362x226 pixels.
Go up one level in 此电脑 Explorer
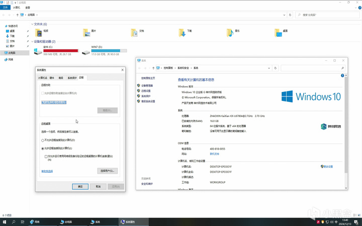click(x=17, y=15)
